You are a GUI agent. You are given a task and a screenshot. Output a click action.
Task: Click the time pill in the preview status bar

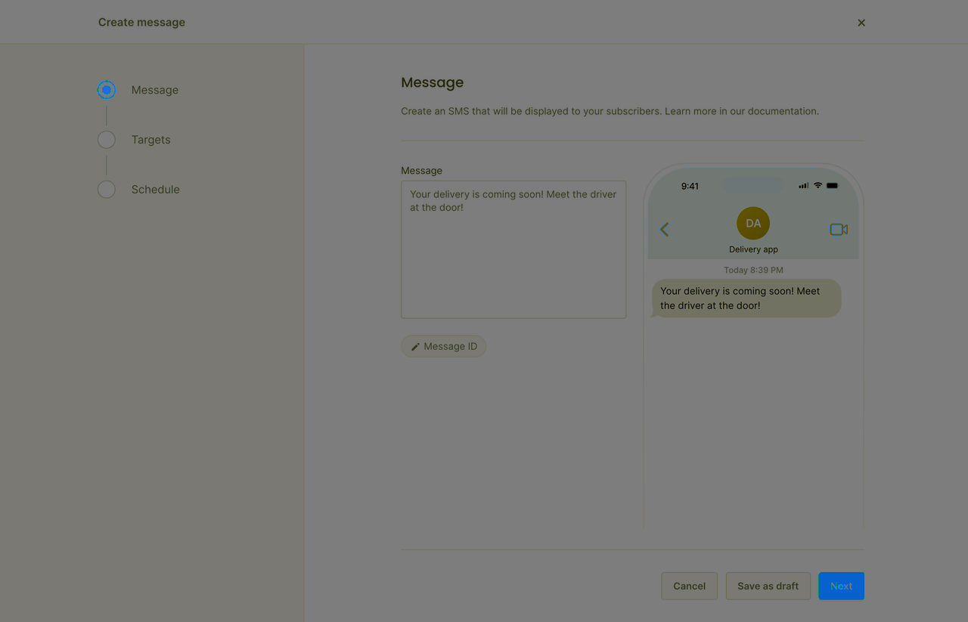689,185
